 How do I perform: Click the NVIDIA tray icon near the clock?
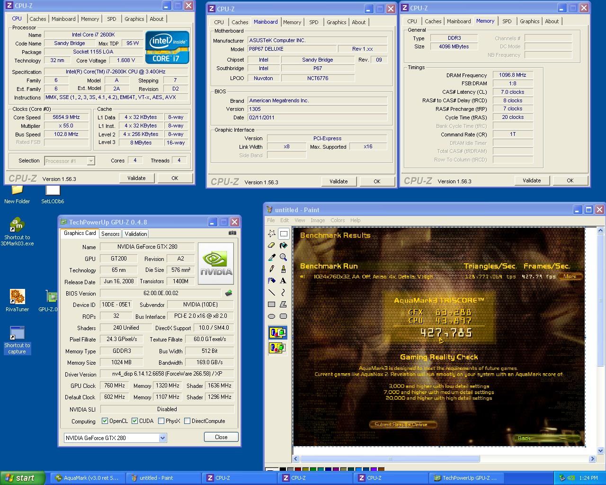point(571,478)
